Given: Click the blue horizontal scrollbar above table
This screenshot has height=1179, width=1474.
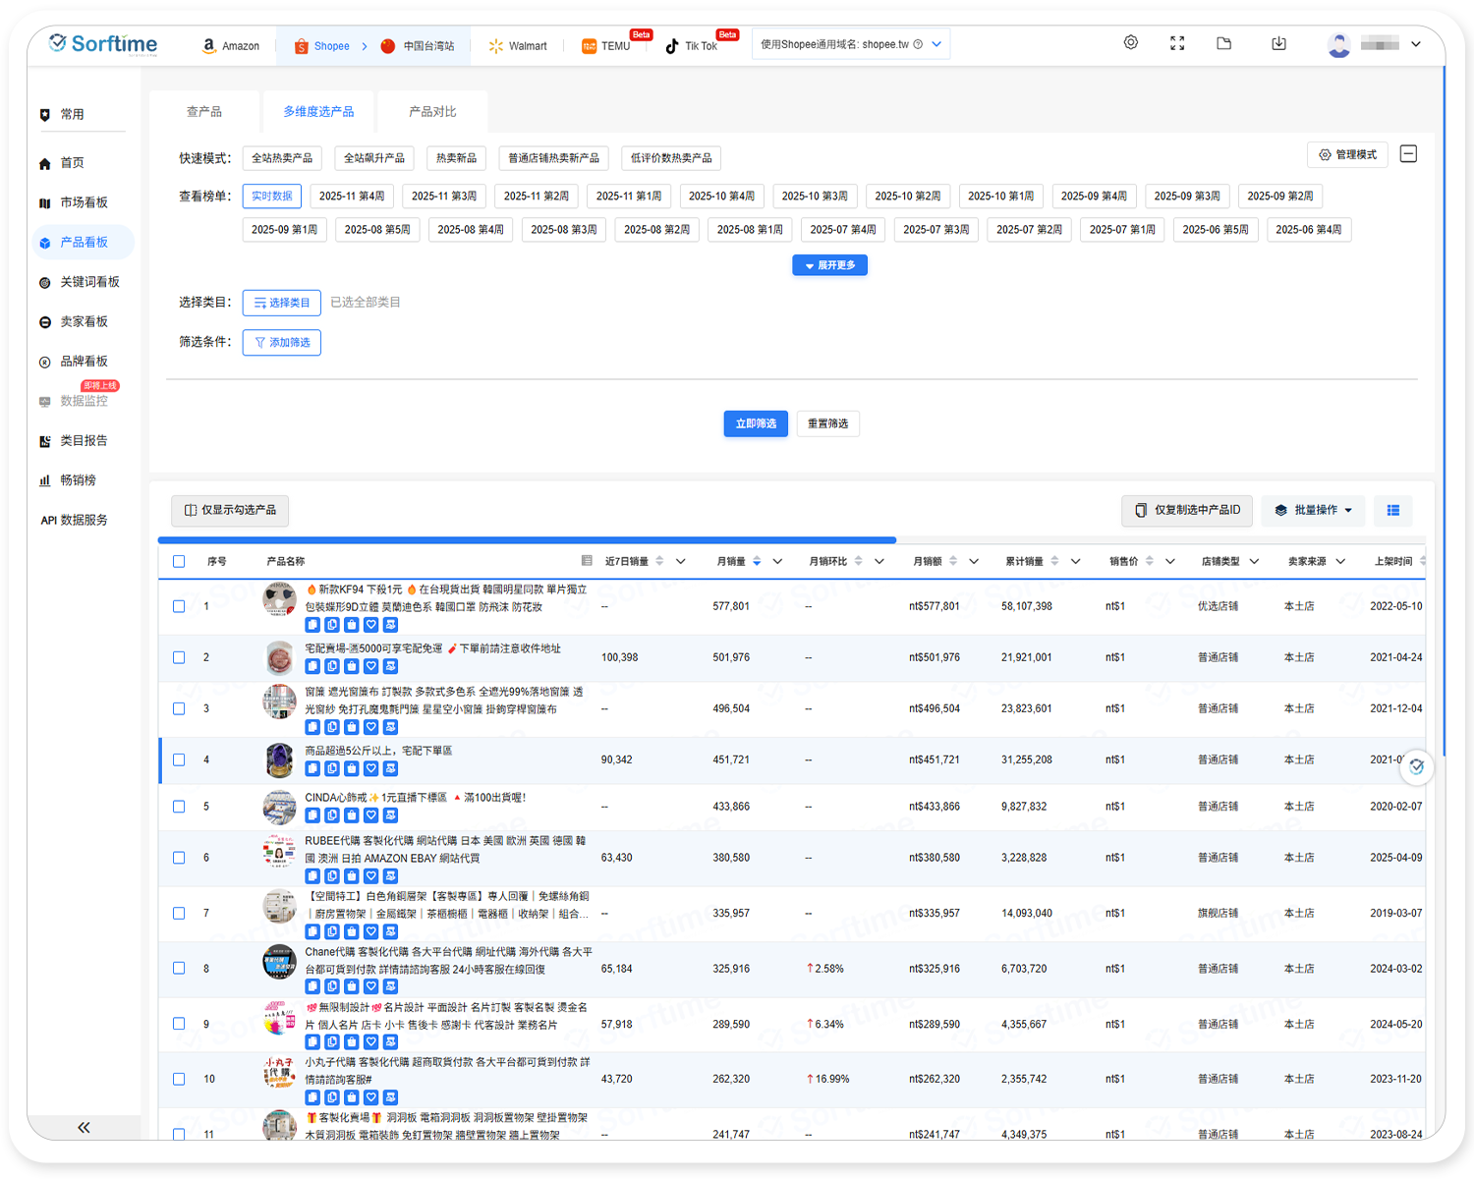Looking at the screenshot, I should [x=527, y=540].
